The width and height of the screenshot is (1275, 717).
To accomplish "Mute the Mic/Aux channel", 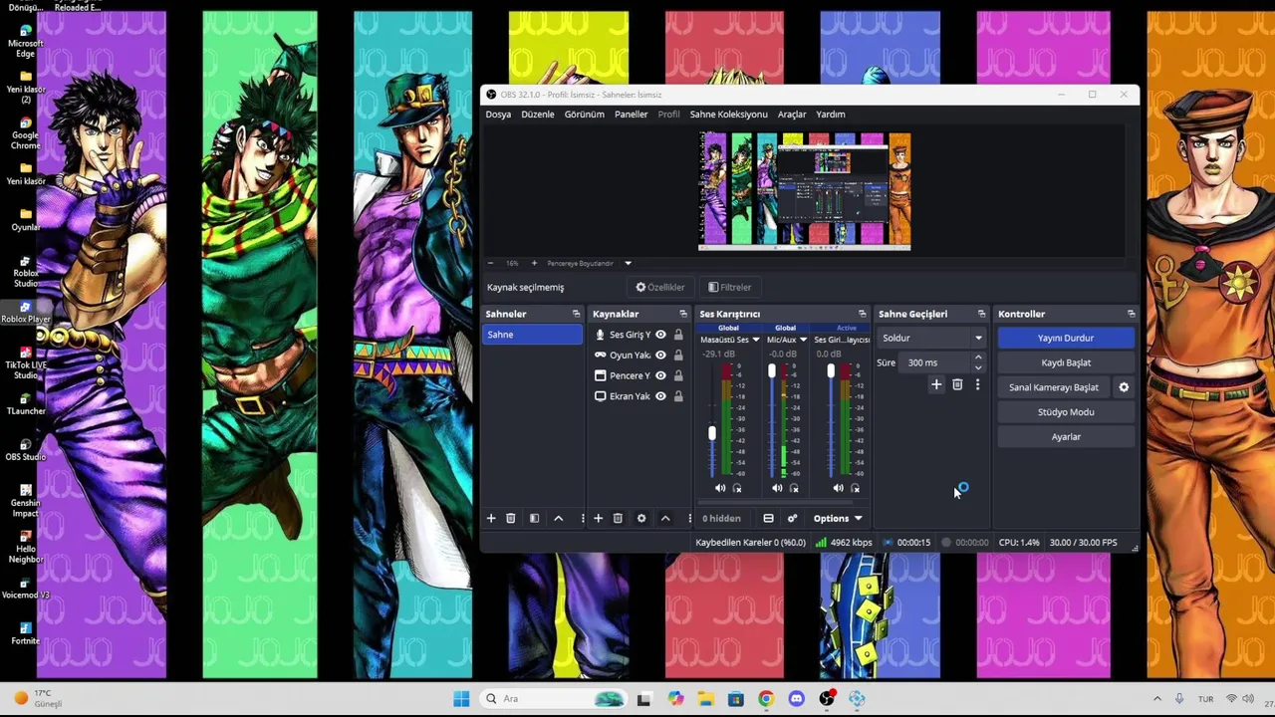I will pyautogui.click(x=777, y=488).
